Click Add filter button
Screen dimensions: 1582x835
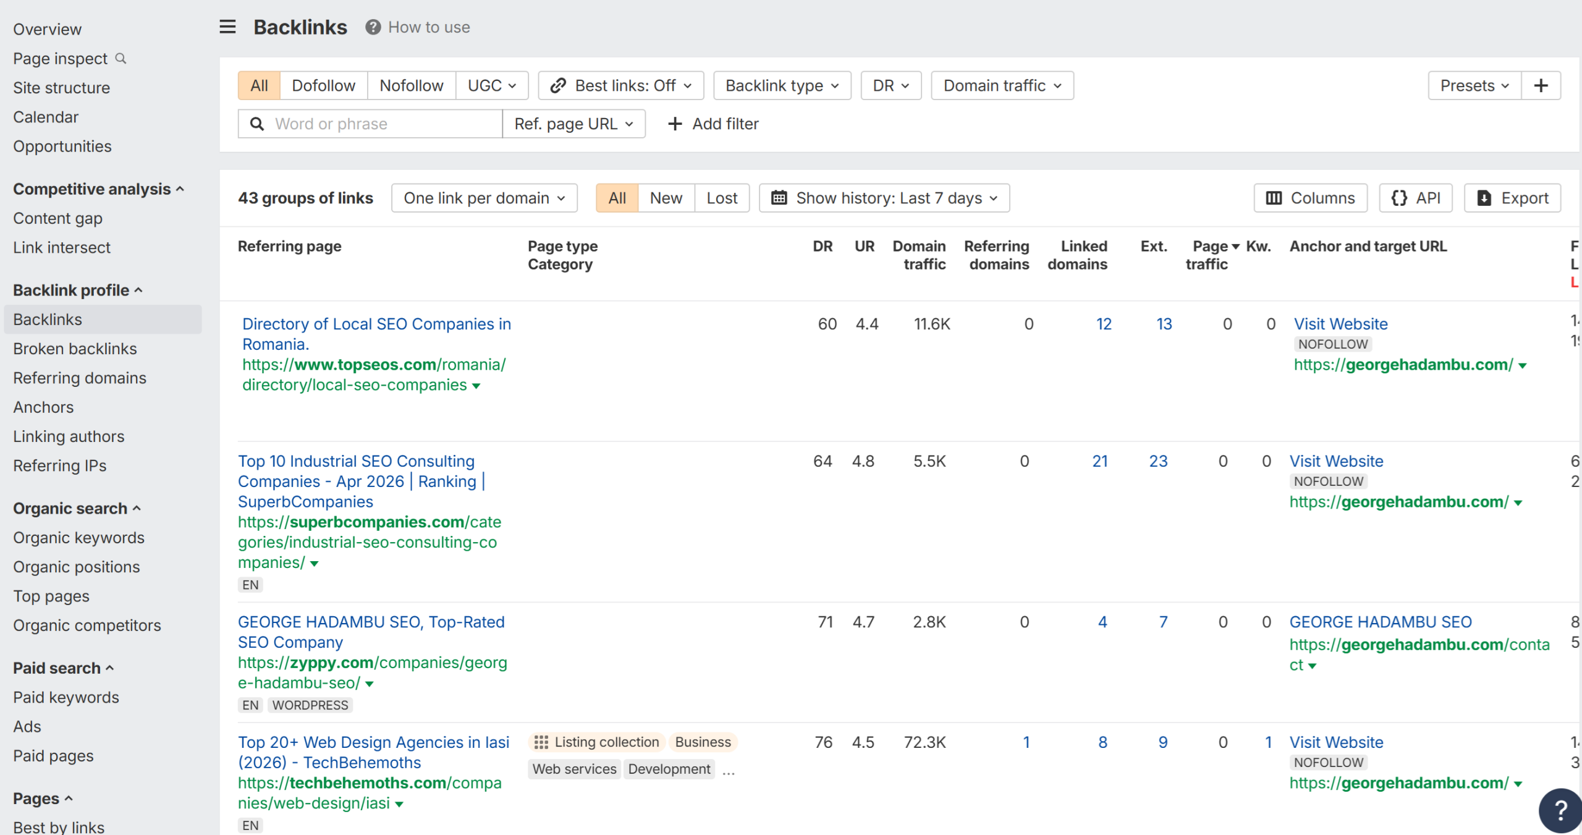click(713, 124)
